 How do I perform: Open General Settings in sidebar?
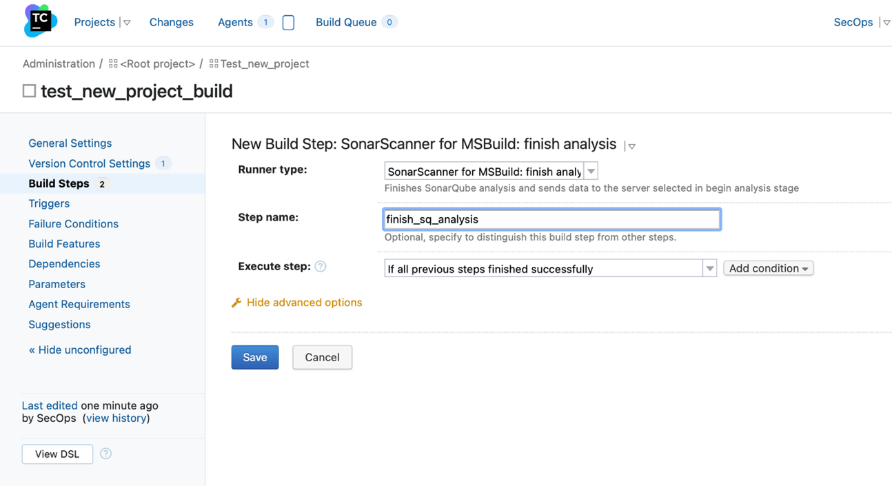tap(70, 143)
